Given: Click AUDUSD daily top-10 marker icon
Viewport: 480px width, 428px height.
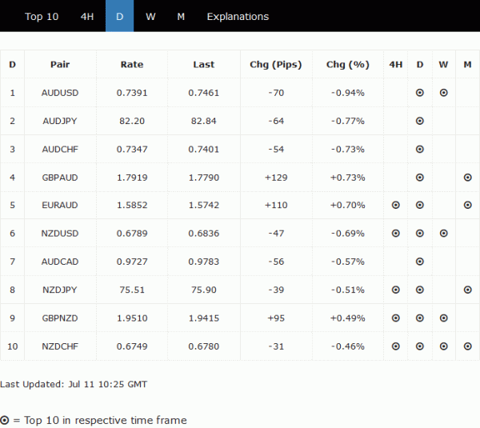Looking at the screenshot, I should tap(420, 93).
